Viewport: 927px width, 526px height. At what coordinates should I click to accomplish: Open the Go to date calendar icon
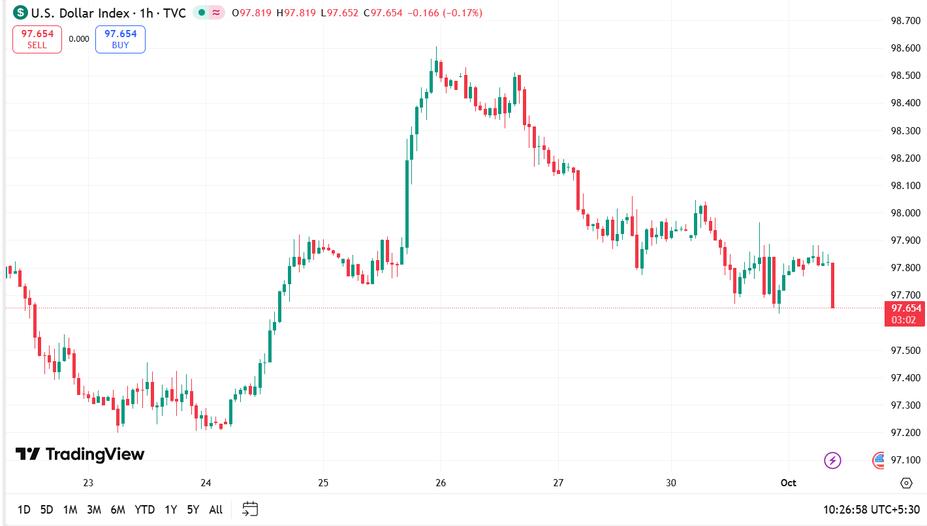pyautogui.click(x=250, y=509)
